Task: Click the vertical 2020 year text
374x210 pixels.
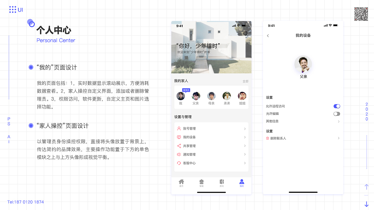Action: 367,112
